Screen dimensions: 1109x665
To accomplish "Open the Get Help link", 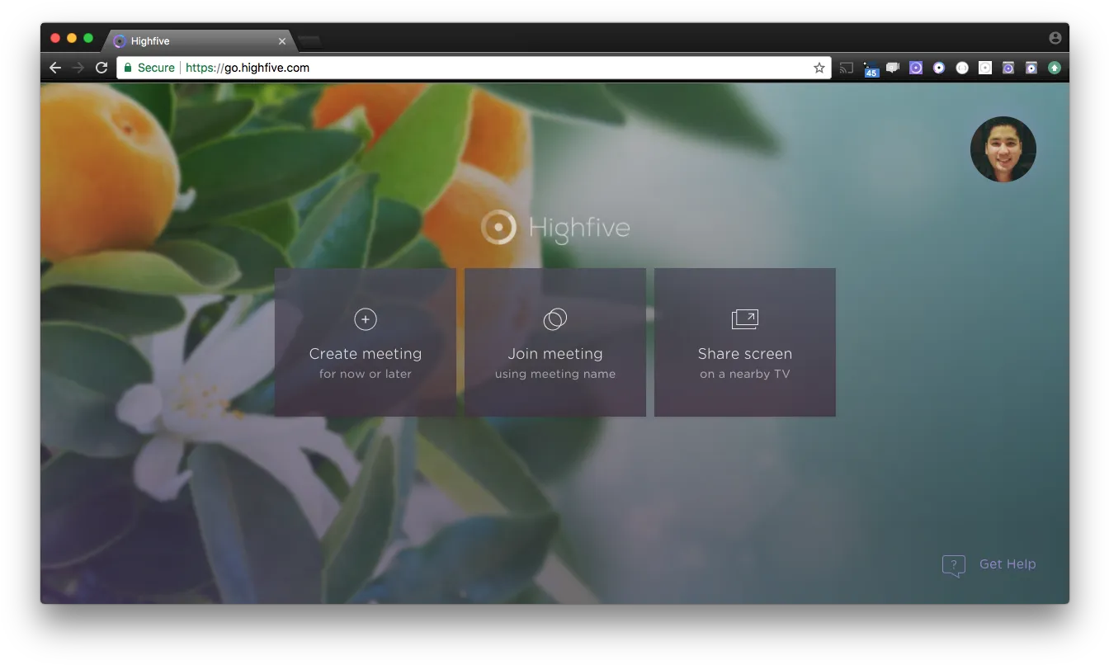I will pos(989,564).
